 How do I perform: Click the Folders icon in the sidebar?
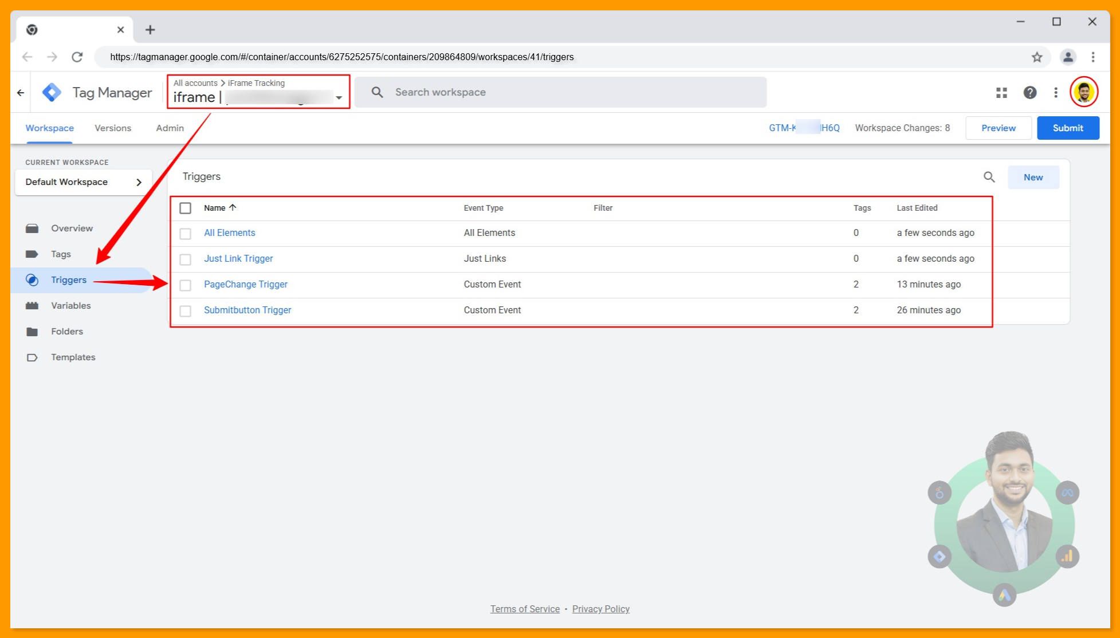[32, 331]
